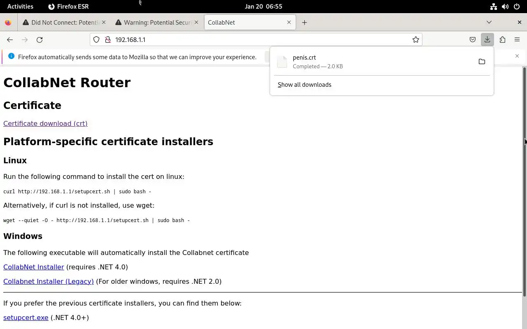Viewport: 527px width, 329px height.
Task: Open the Save to Pocket icon
Action: 473,39
